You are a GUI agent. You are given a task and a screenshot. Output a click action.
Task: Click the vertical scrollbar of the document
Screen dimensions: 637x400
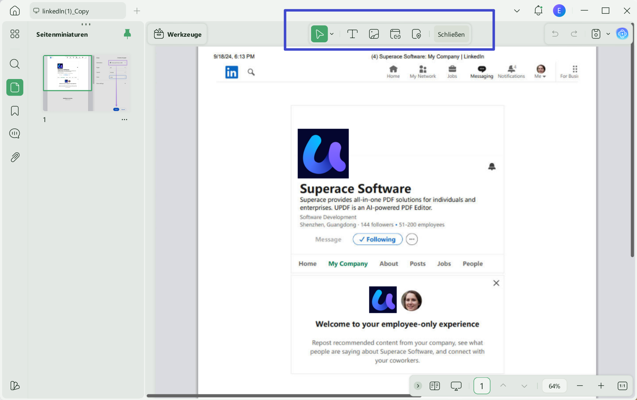tap(632, 140)
